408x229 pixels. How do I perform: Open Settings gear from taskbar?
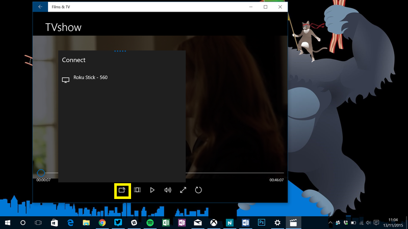point(277,223)
